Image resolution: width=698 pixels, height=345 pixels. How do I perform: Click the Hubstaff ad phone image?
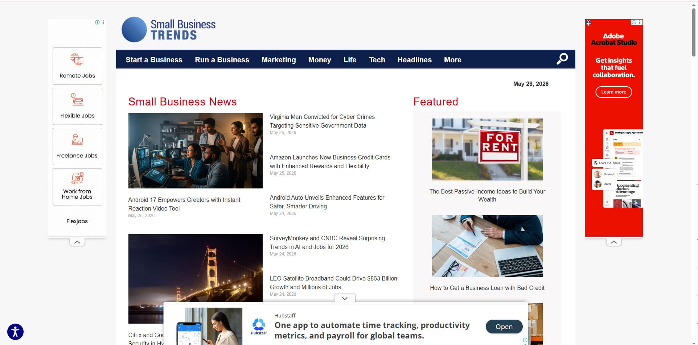click(x=209, y=326)
